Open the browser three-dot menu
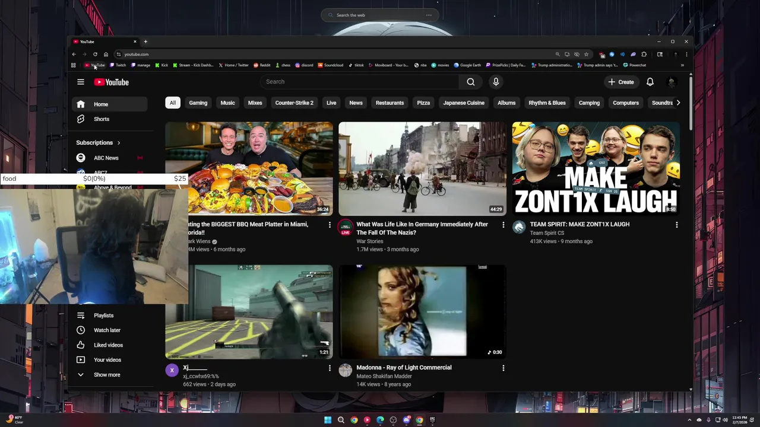 pyautogui.click(x=686, y=55)
